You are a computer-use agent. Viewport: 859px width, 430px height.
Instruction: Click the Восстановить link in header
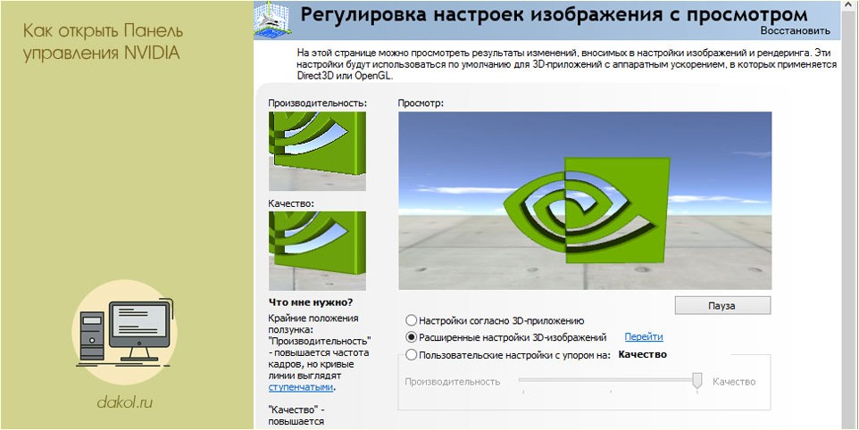tap(795, 30)
